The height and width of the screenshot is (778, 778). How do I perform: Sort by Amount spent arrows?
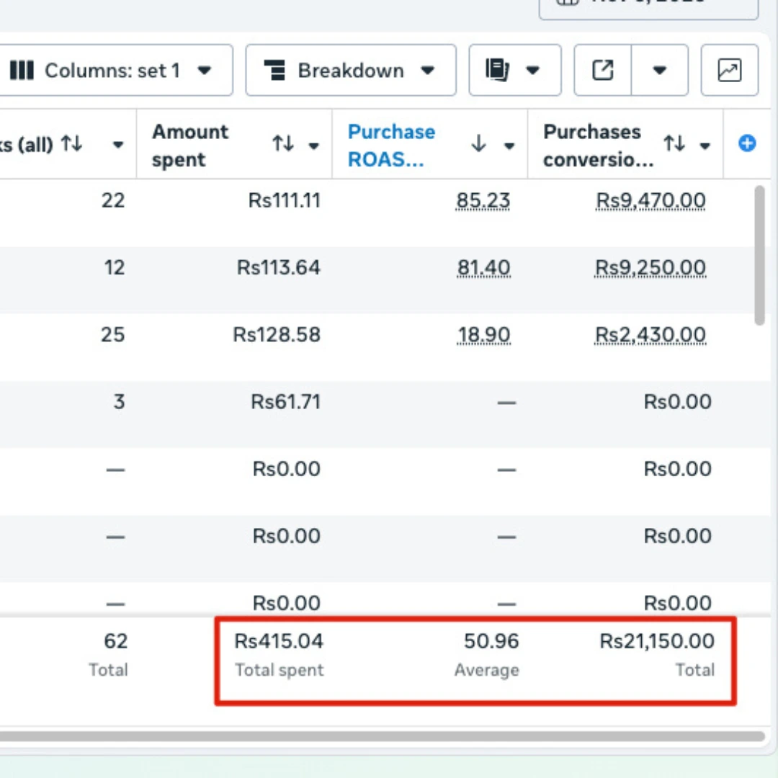[x=282, y=145]
